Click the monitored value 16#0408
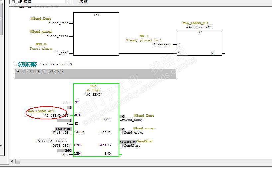 [63, 129]
